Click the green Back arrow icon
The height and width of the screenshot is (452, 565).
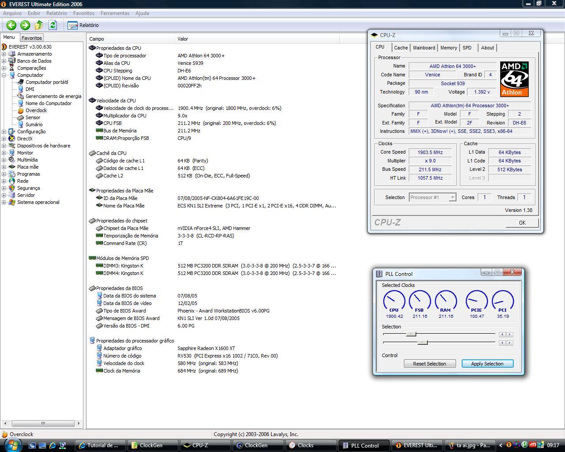click(11, 25)
